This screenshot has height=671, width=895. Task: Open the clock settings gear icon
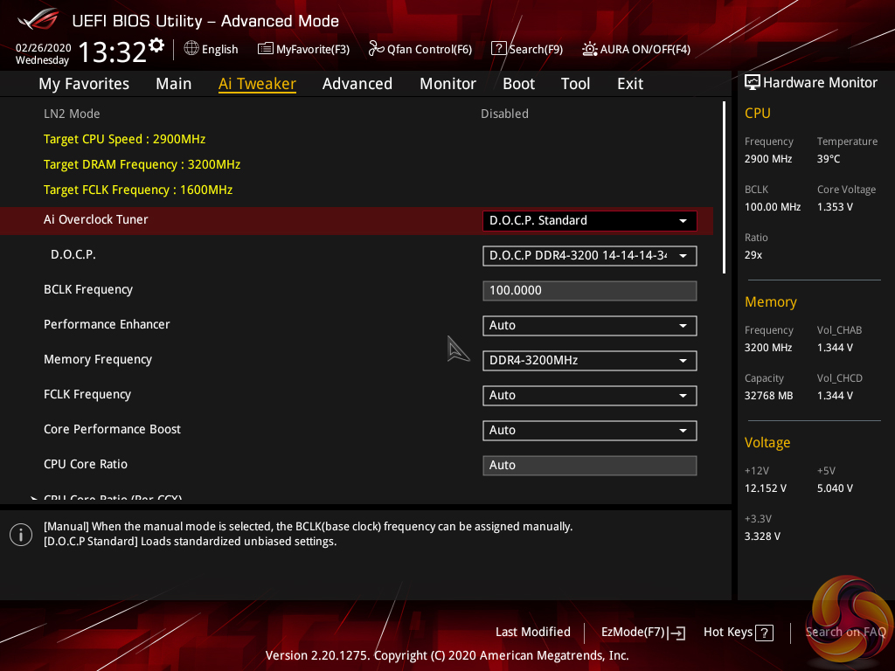[x=156, y=45]
